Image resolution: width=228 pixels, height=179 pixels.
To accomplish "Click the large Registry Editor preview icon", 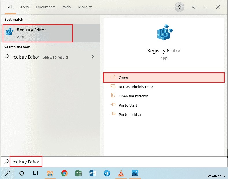I will click(x=165, y=32).
